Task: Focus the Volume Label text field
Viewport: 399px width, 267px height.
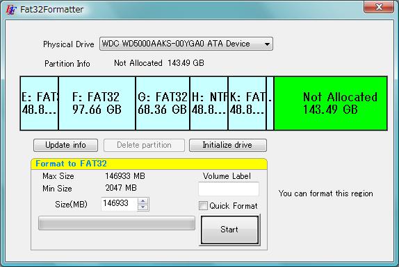Action: 229,189
